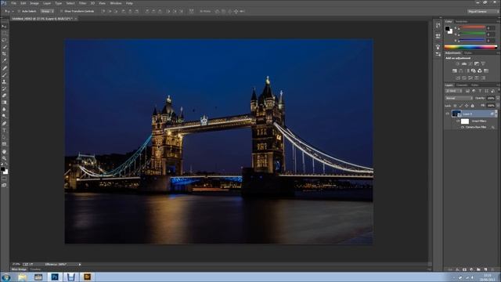The width and height of the screenshot is (501, 282).
Task: Open the Fill slider dropdown arrow
Action: tap(498, 106)
